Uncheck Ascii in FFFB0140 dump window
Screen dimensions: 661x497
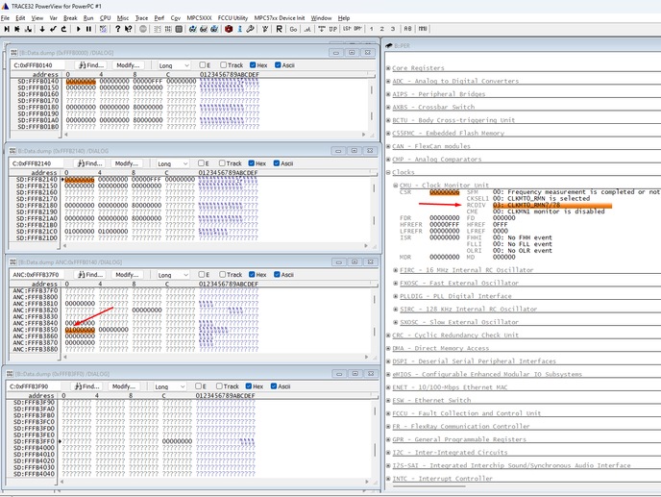[x=278, y=65]
